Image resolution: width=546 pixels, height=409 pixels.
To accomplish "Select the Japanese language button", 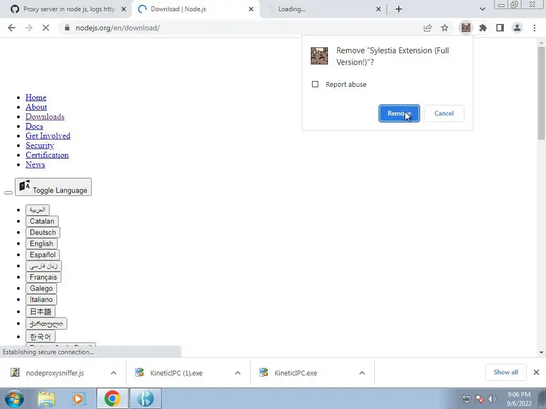I will [x=41, y=312].
